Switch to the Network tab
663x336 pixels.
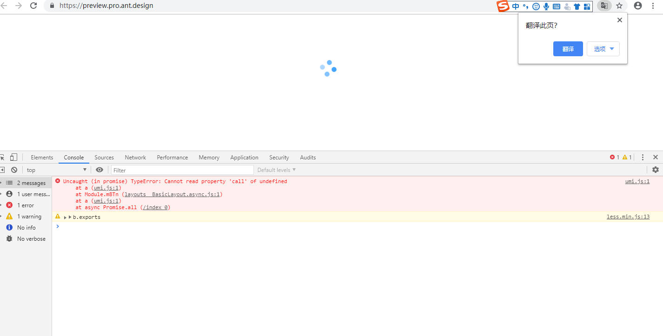(135, 157)
